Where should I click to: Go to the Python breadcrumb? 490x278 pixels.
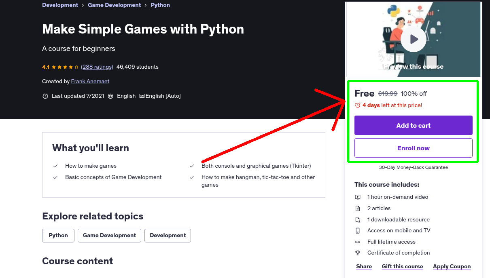point(160,5)
